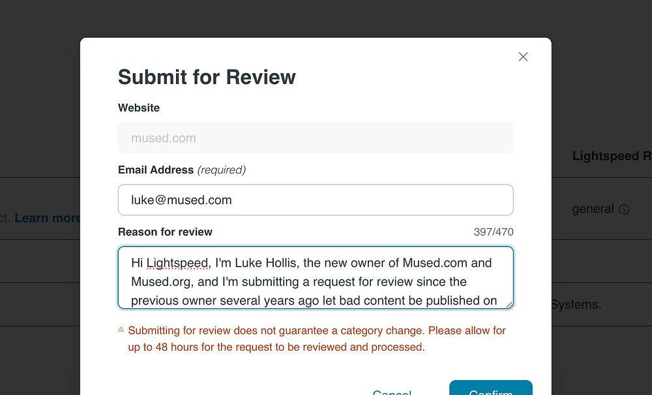Click the Lightspeed column header behind dialog
Screen dimensions: 652x395
pyautogui.click(x=610, y=156)
